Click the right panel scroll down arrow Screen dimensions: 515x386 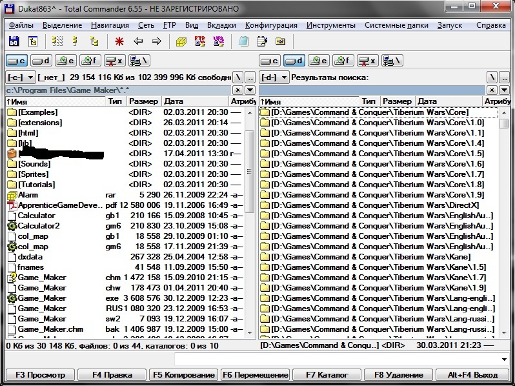504,333
